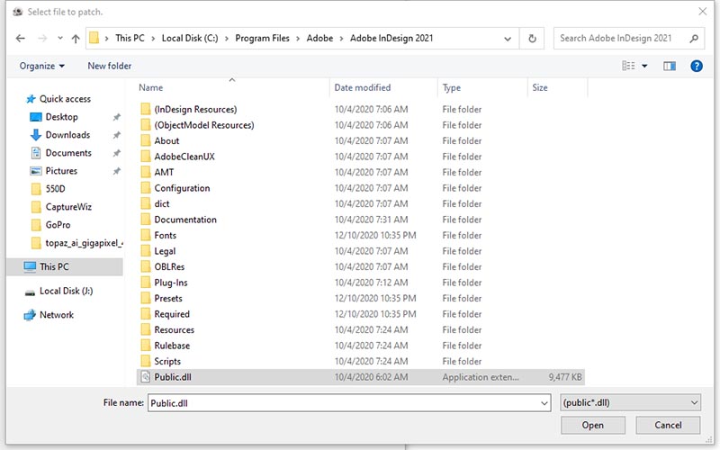Open Help with the blue question icon
This screenshot has height=450, width=720.
pyautogui.click(x=696, y=66)
